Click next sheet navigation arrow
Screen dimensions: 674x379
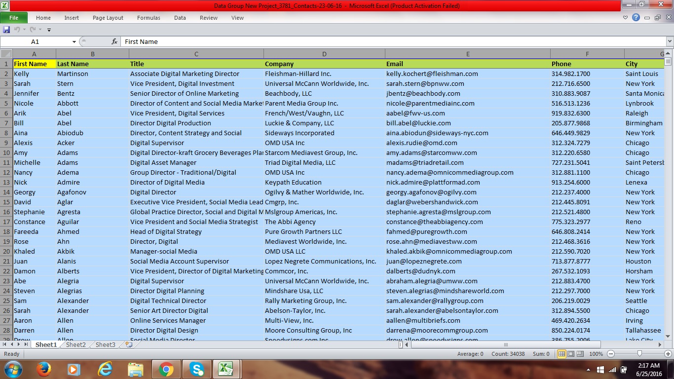click(x=19, y=344)
